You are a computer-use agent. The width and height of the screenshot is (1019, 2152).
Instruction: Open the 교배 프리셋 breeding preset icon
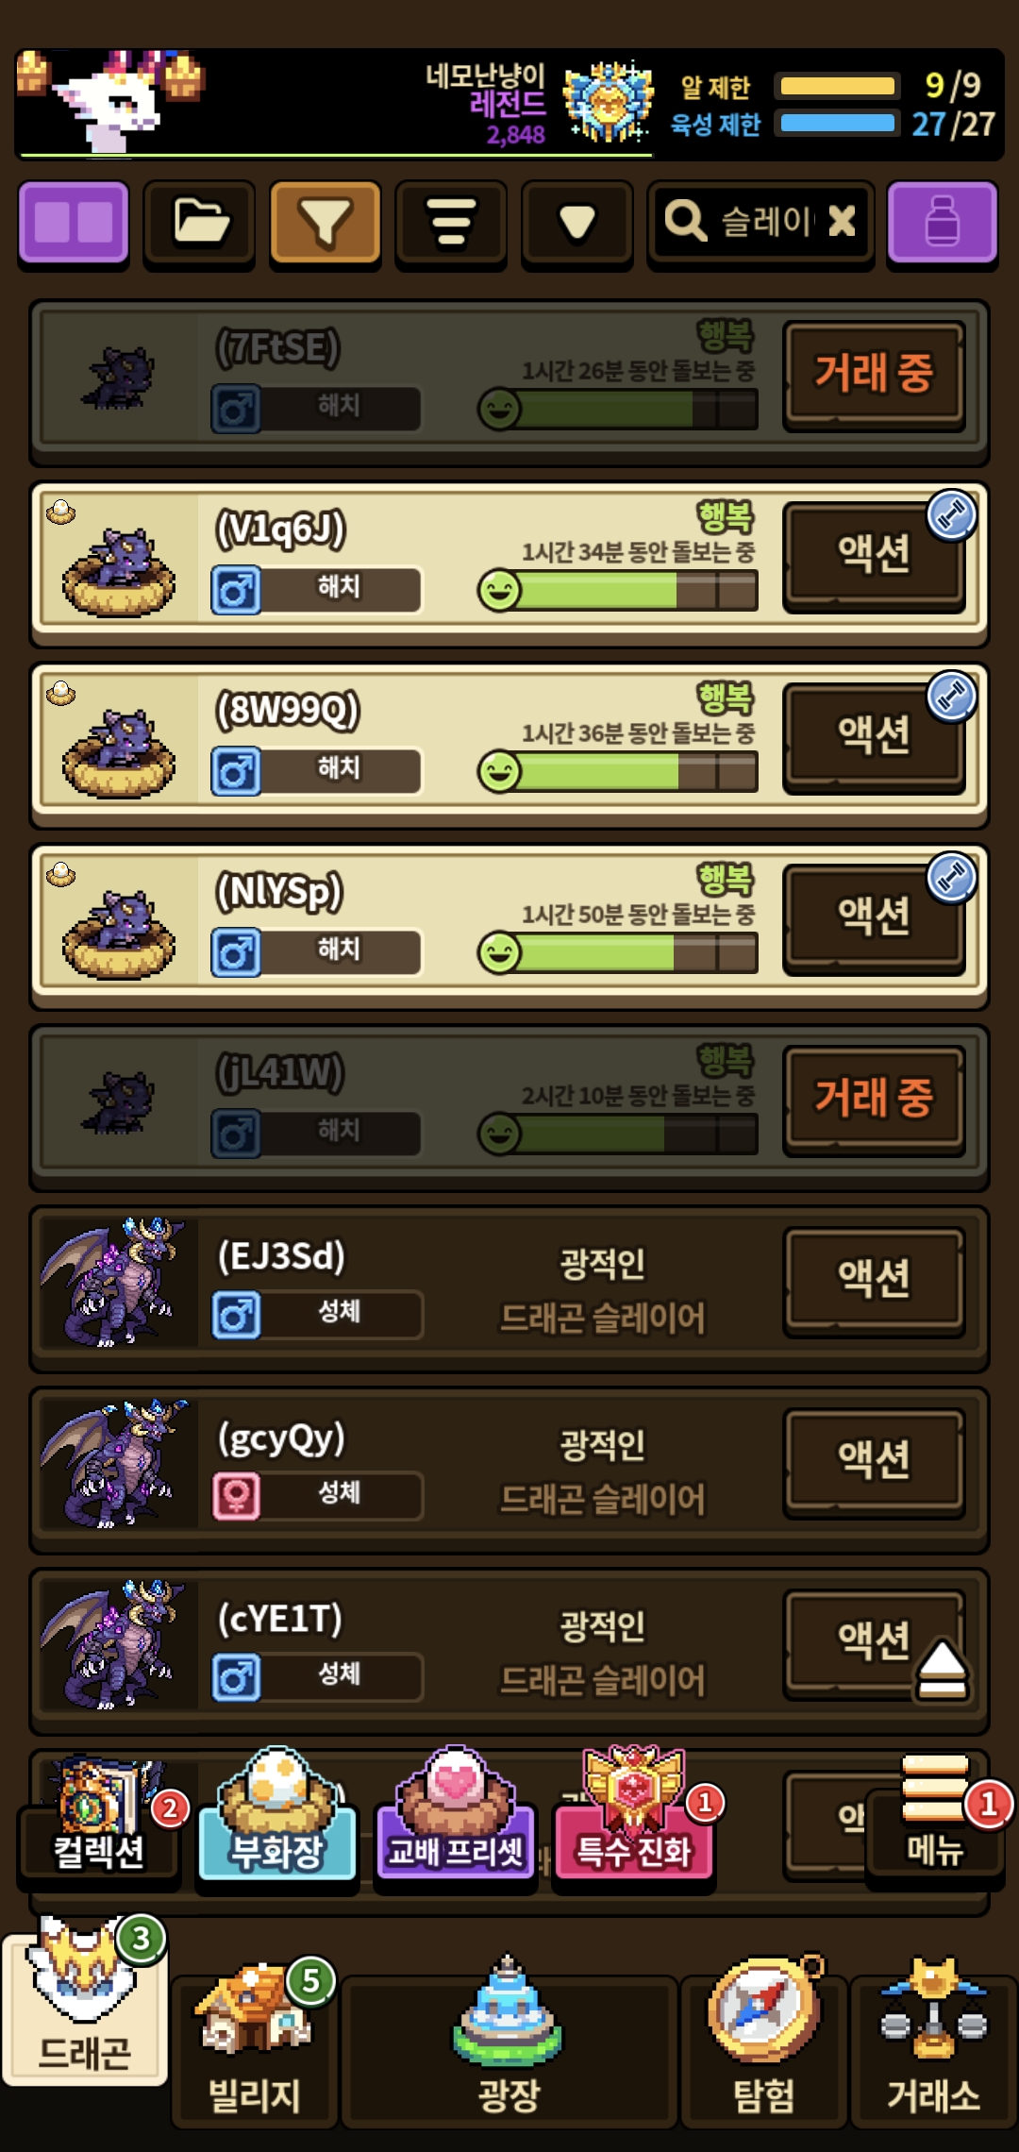456,1814
